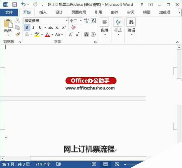Image resolution: width=182 pixels, height=168 pixels.
Task: Click horizontal scrollbar left arrow
Action: (3, 158)
